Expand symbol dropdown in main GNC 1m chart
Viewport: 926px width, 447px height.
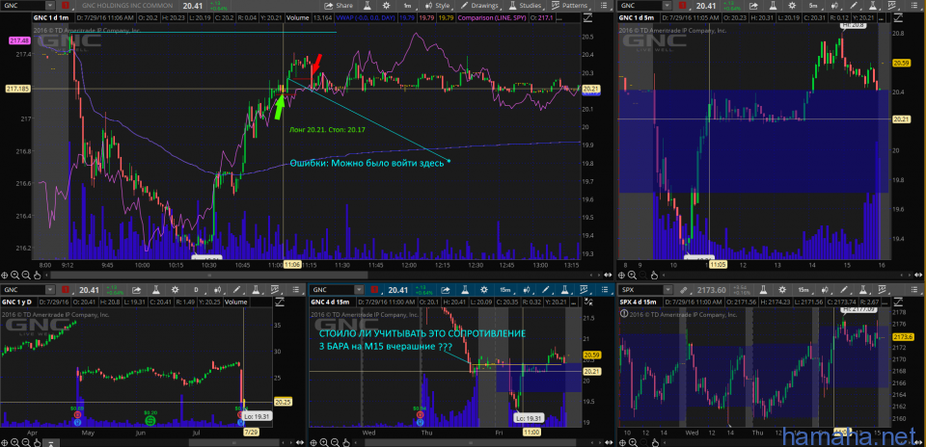[50, 6]
